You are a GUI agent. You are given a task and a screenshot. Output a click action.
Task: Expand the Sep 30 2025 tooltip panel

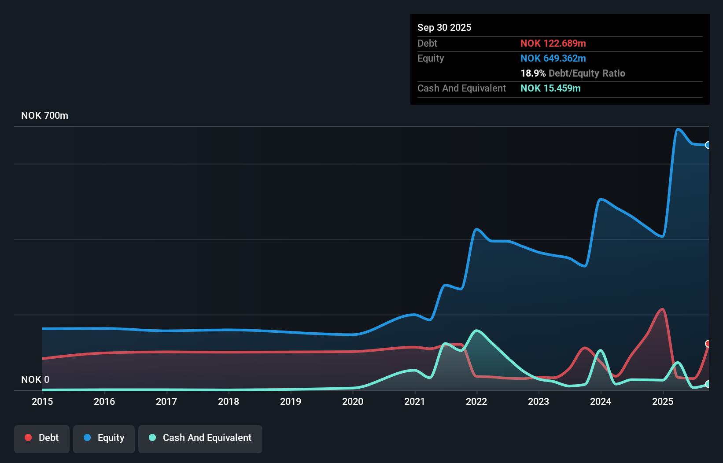[x=444, y=27]
